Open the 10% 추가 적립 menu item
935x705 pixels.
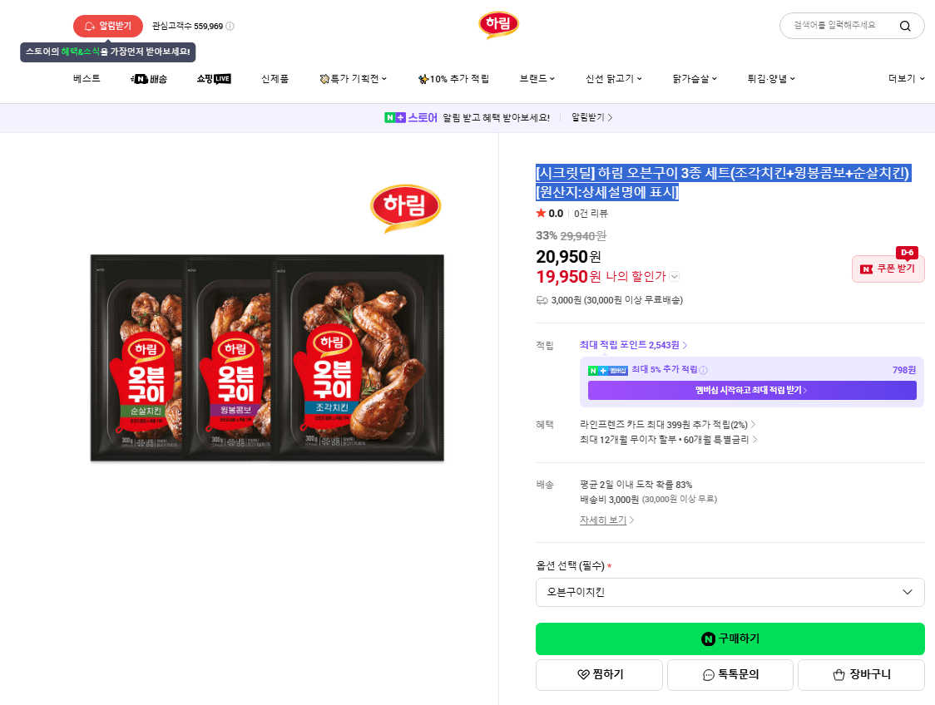coord(454,79)
